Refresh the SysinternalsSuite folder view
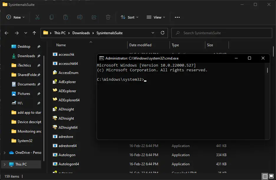Viewport: 276px width, 180px height. click(x=163, y=33)
